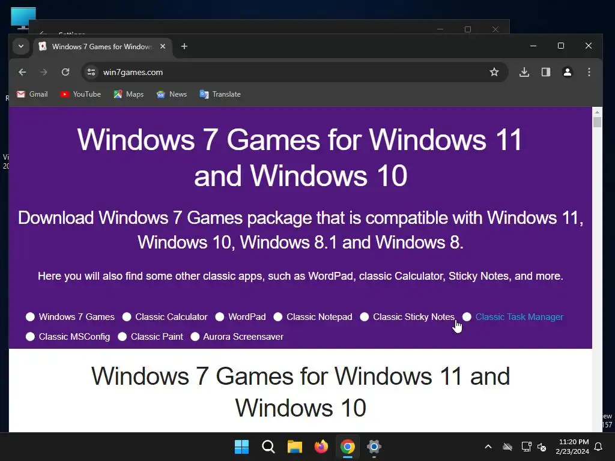Open Settings from the taskbar
The image size is (615, 461).
(x=374, y=447)
